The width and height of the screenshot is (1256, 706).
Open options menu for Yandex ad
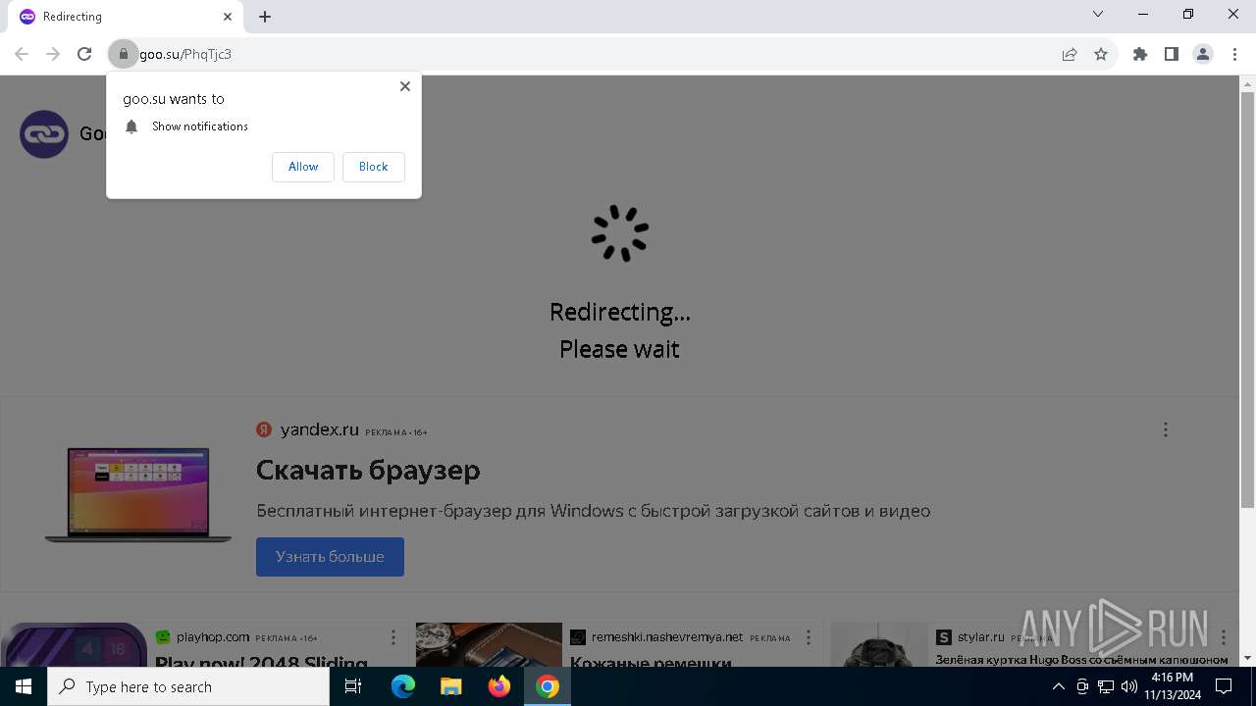click(1166, 429)
